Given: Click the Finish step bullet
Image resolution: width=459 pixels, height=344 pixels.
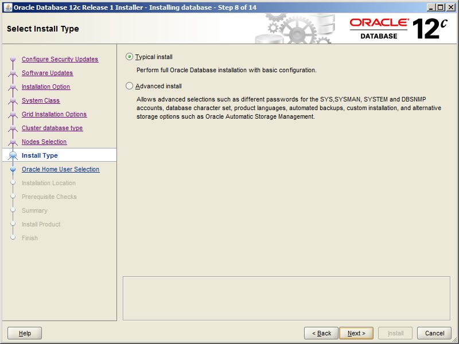Looking at the screenshot, I should pyautogui.click(x=13, y=237).
